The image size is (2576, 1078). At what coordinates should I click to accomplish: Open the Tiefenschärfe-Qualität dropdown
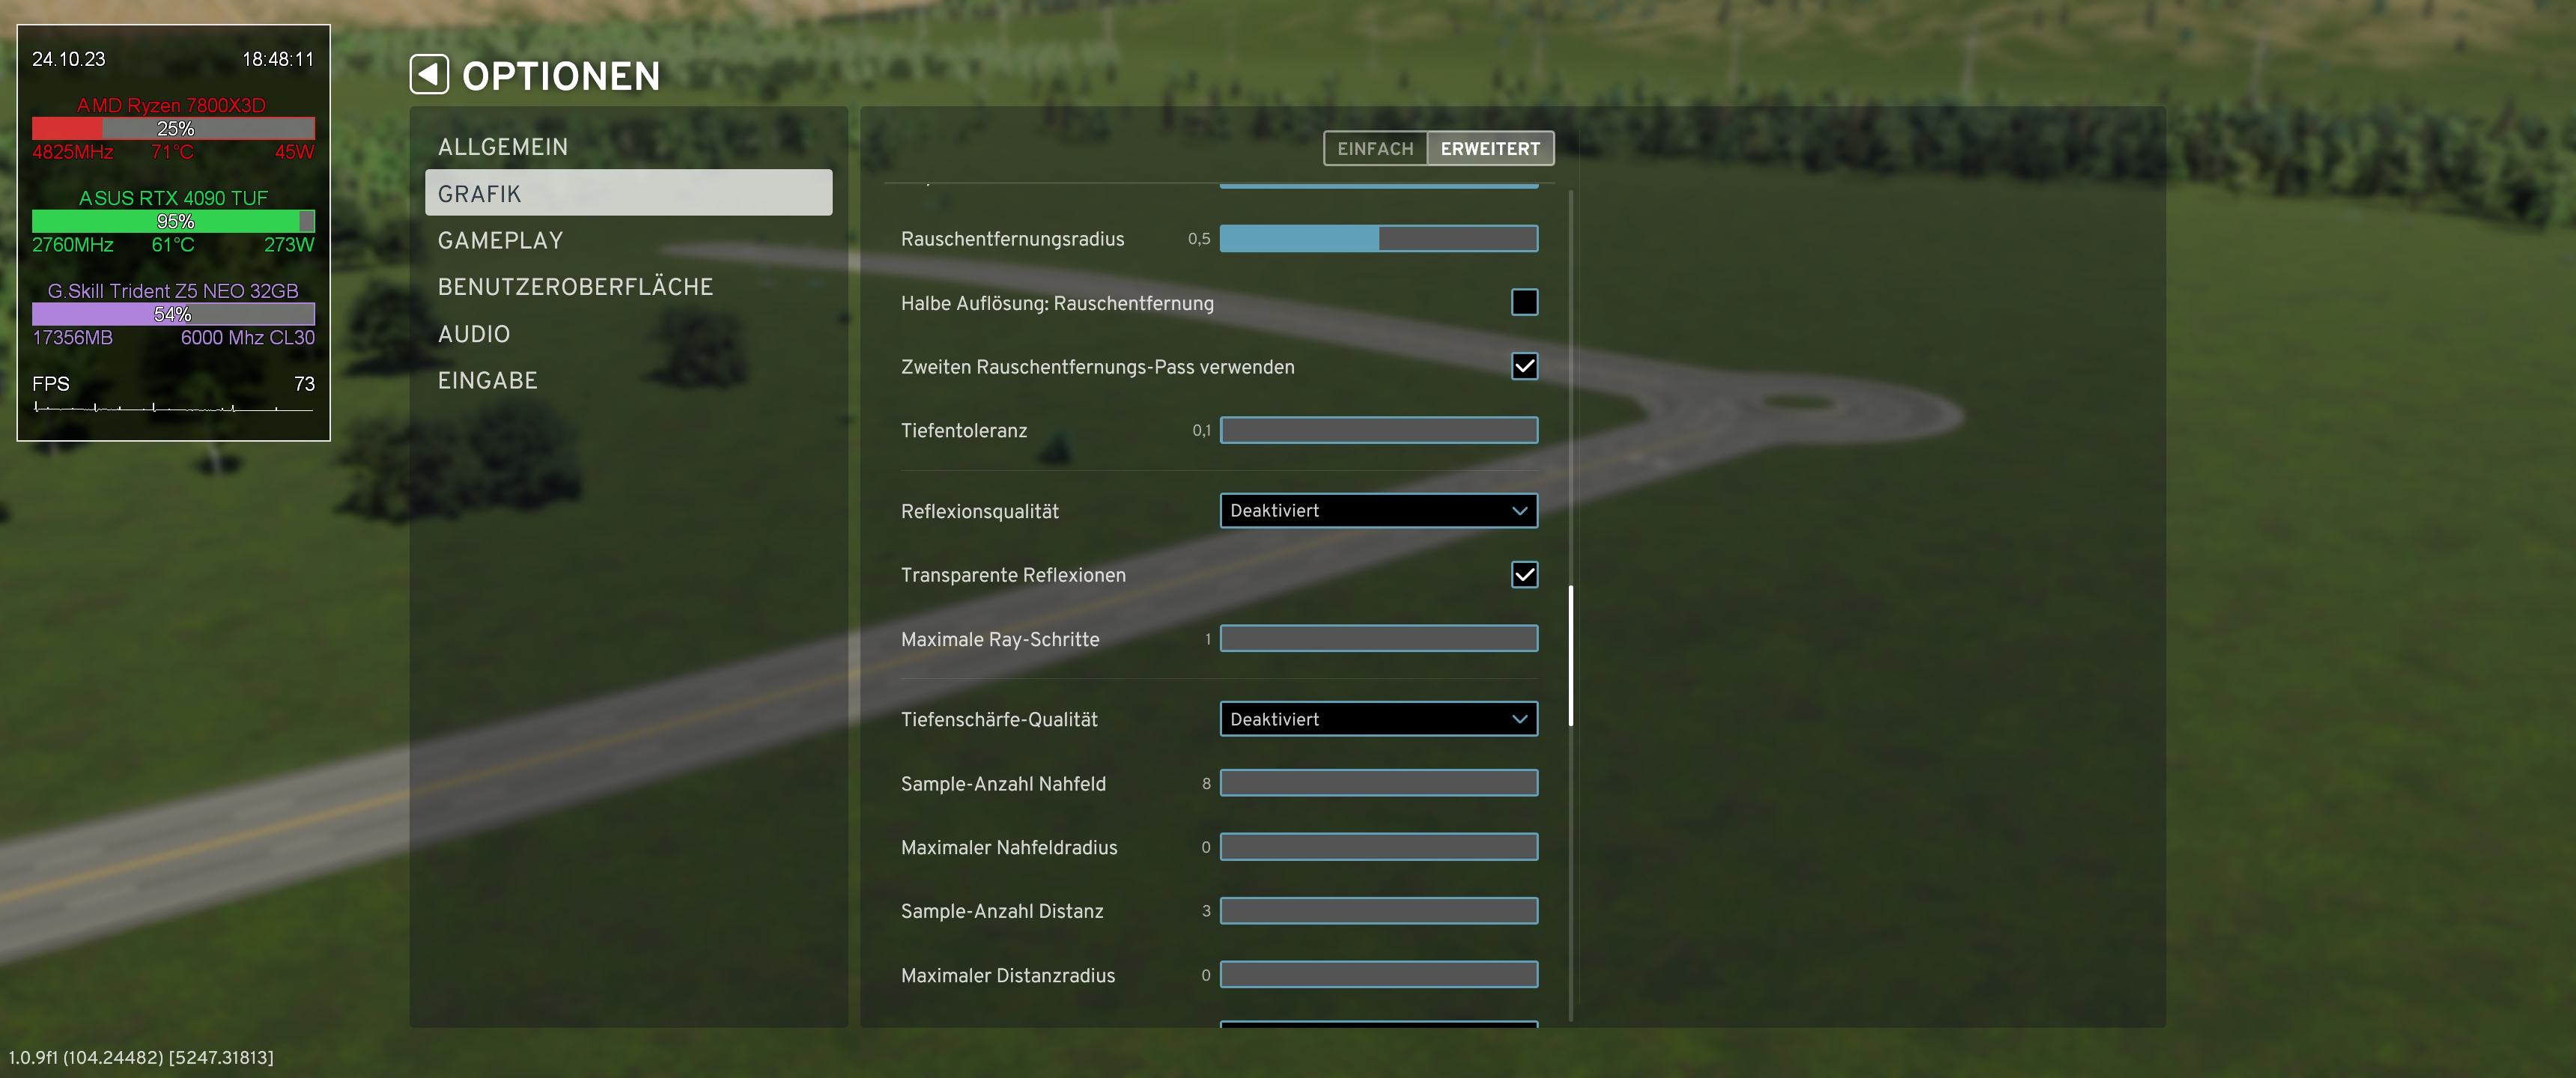1379,718
